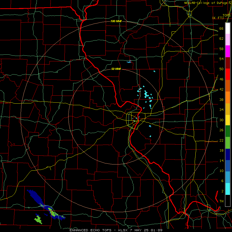Click the "66" legend value
The width and height of the screenshot is (232, 232).
tap(221, 28)
